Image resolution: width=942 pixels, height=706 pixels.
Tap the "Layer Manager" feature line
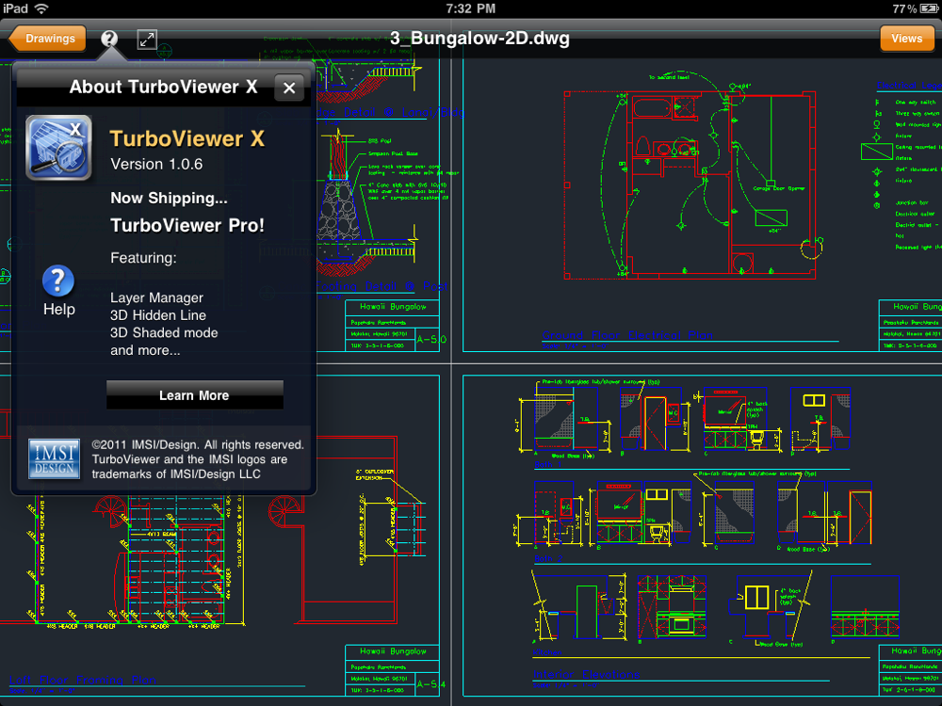156,297
